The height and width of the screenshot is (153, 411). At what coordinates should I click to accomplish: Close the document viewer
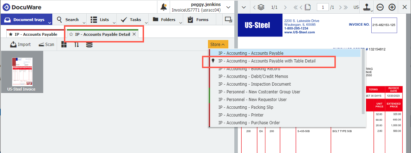[x=404, y=7]
